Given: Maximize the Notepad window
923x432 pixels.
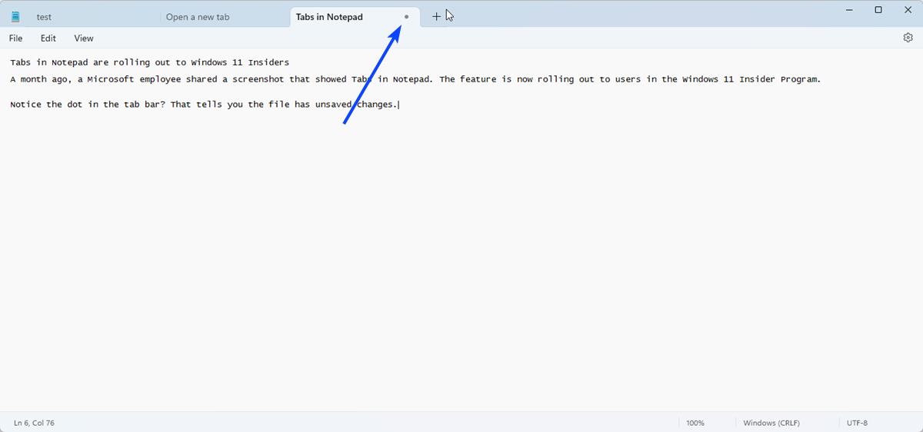Looking at the screenshot, I should click(878, 10).
